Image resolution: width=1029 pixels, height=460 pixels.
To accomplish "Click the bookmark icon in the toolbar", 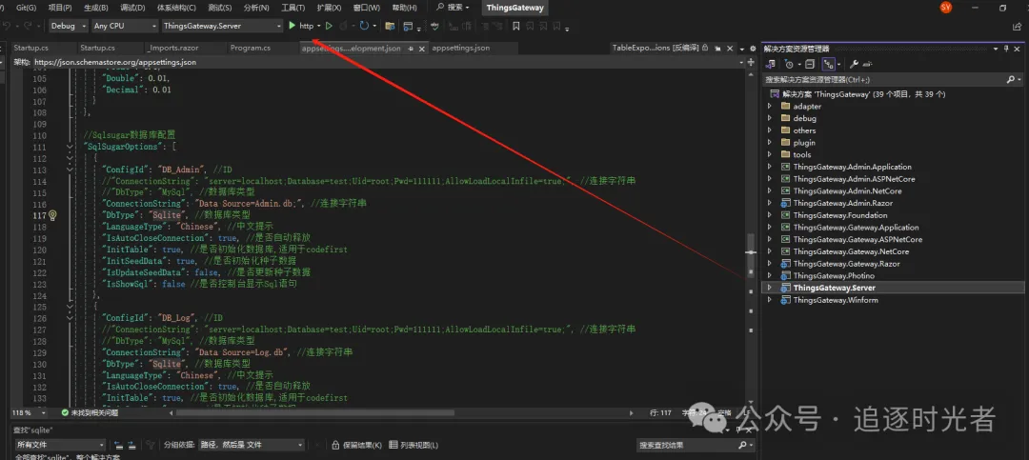I will 515,27.
